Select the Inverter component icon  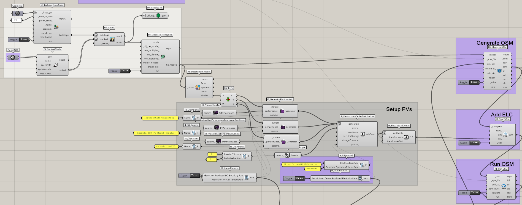287,155
